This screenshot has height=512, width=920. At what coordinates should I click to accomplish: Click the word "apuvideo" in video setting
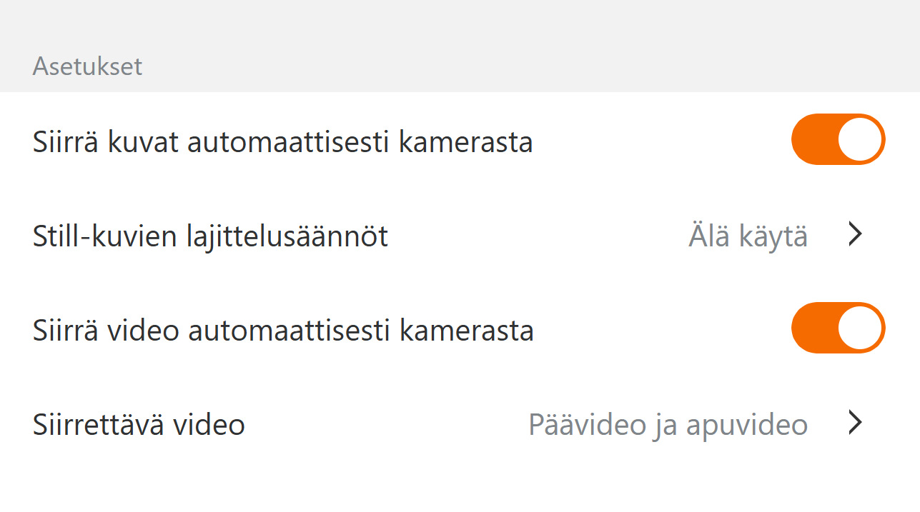coord(746,426)
